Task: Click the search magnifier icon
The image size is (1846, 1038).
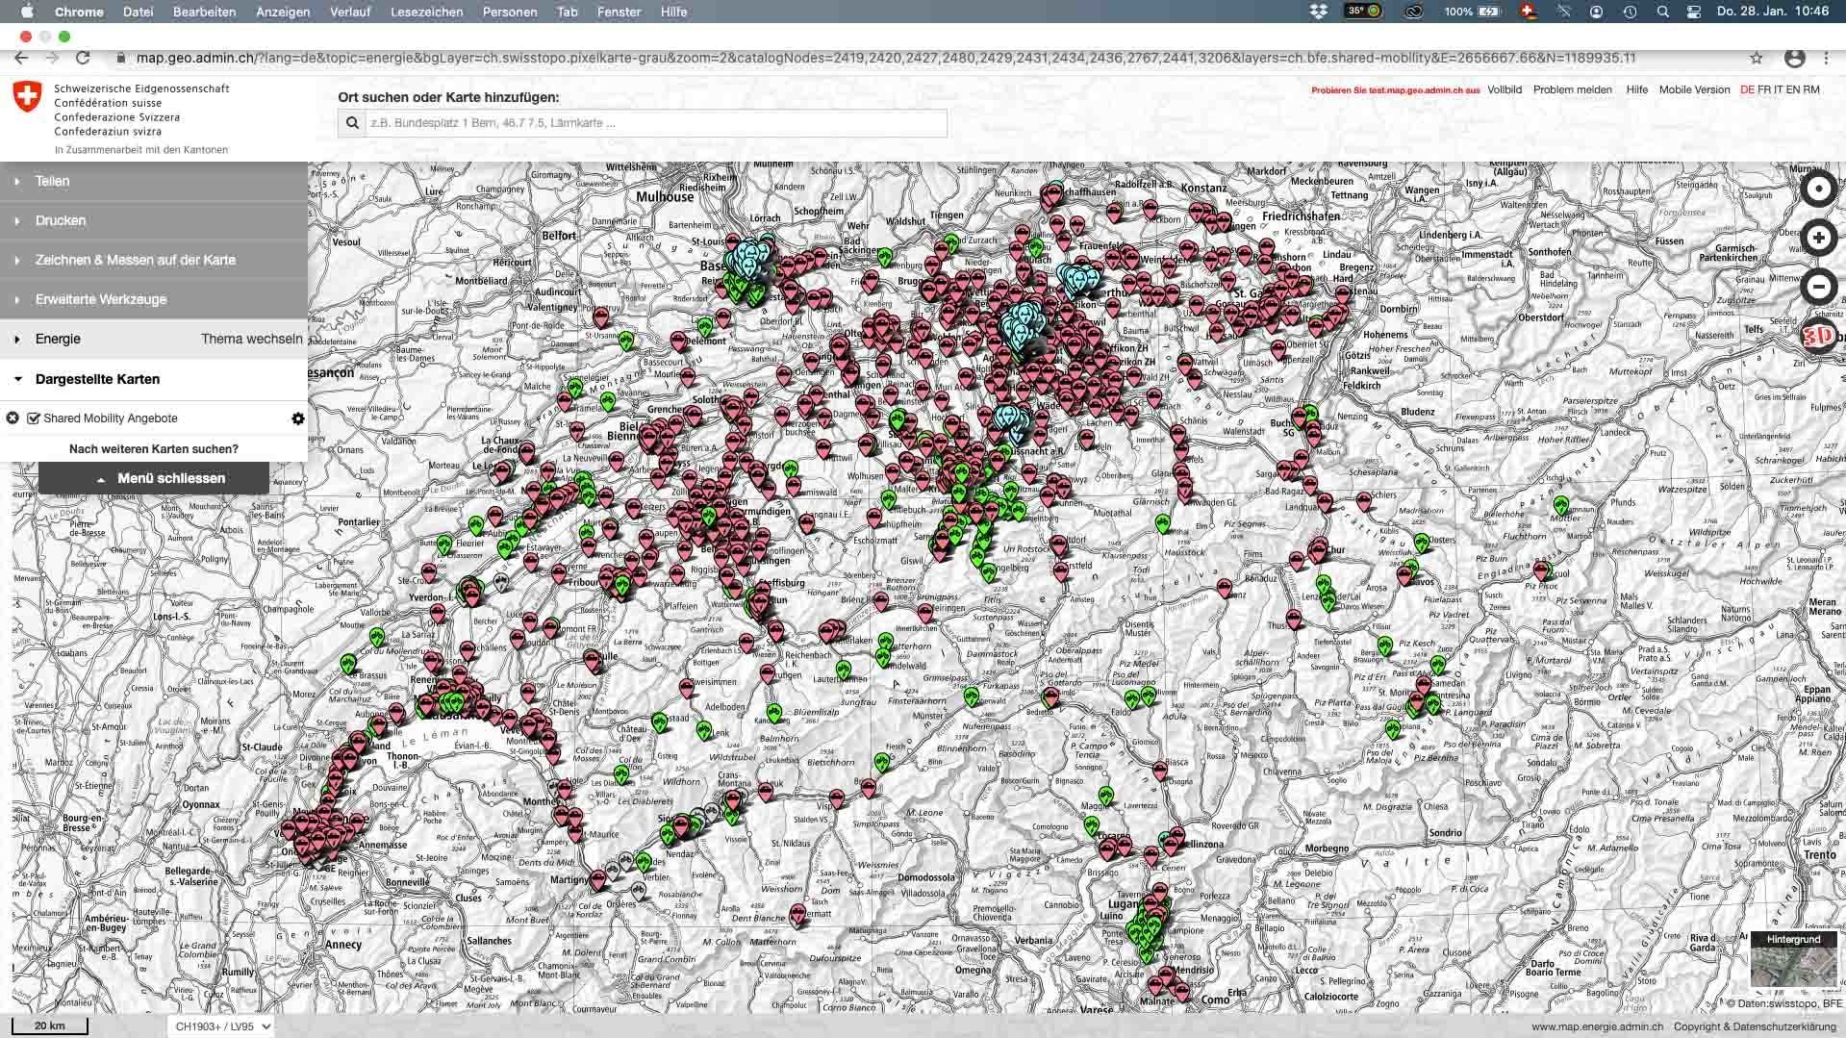Action: 352,123
